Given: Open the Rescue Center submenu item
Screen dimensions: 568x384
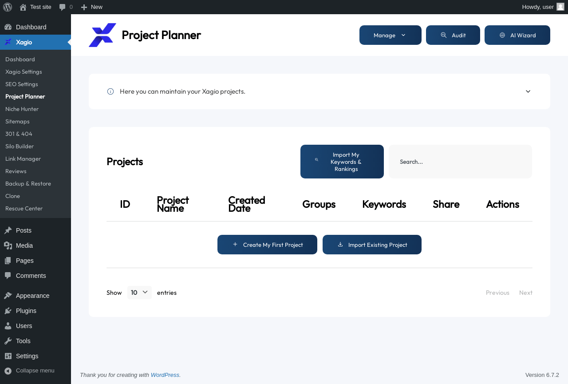Looking at the screenshot, I should (24, 208).
